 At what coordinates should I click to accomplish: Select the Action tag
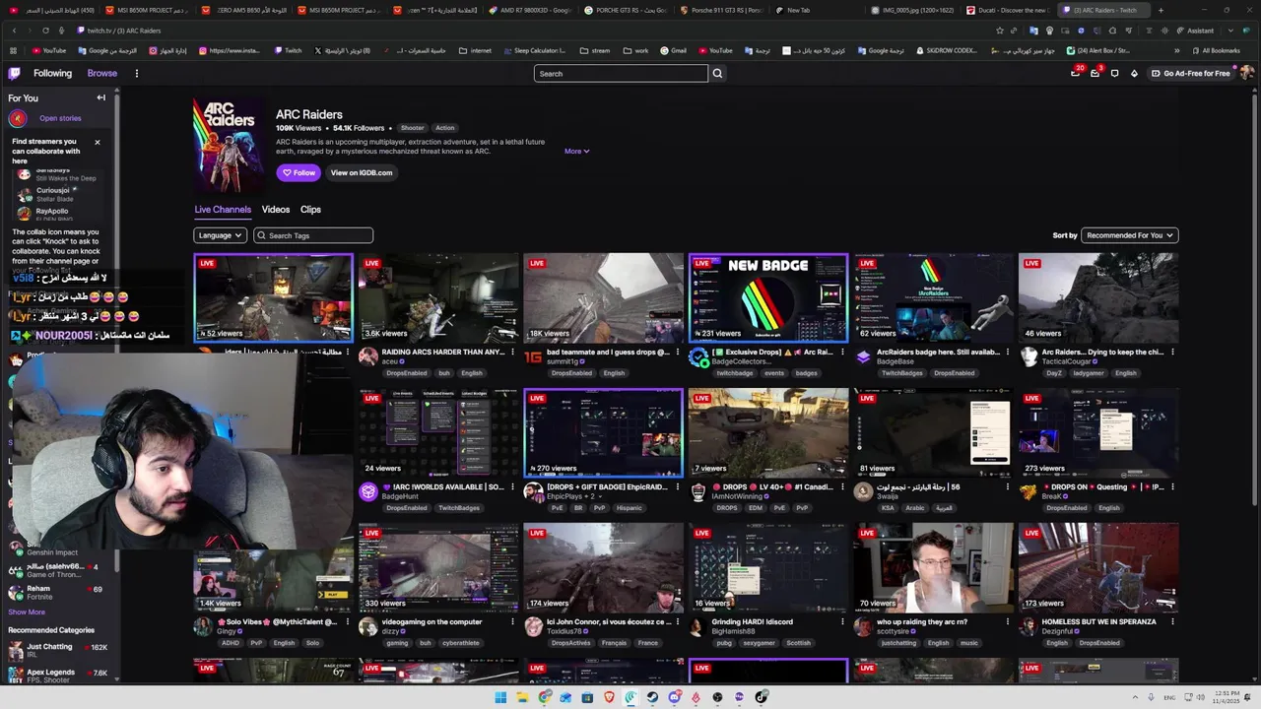[x=445, y=128]
